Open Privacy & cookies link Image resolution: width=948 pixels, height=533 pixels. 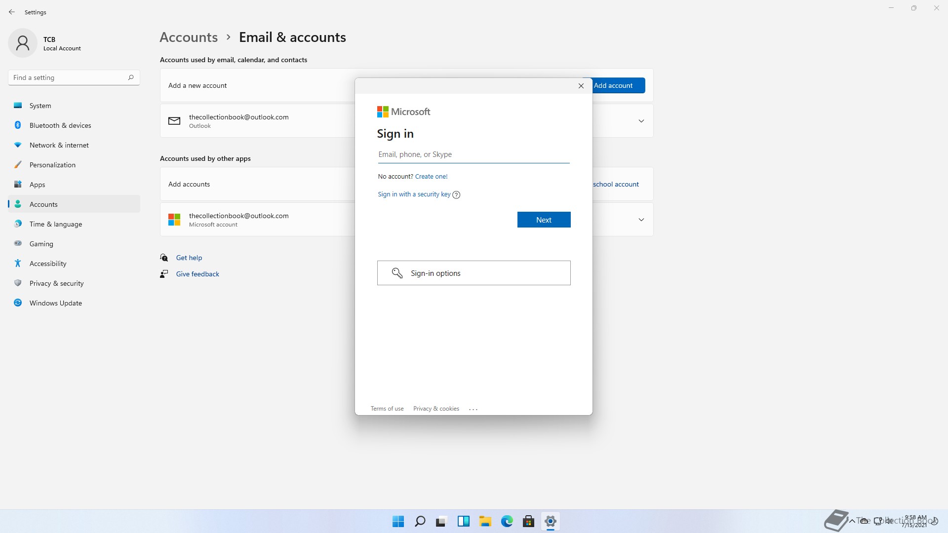[x=436, y=409]
